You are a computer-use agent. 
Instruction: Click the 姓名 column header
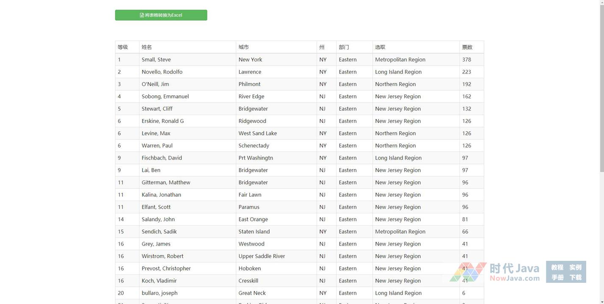tap(187, 47)
